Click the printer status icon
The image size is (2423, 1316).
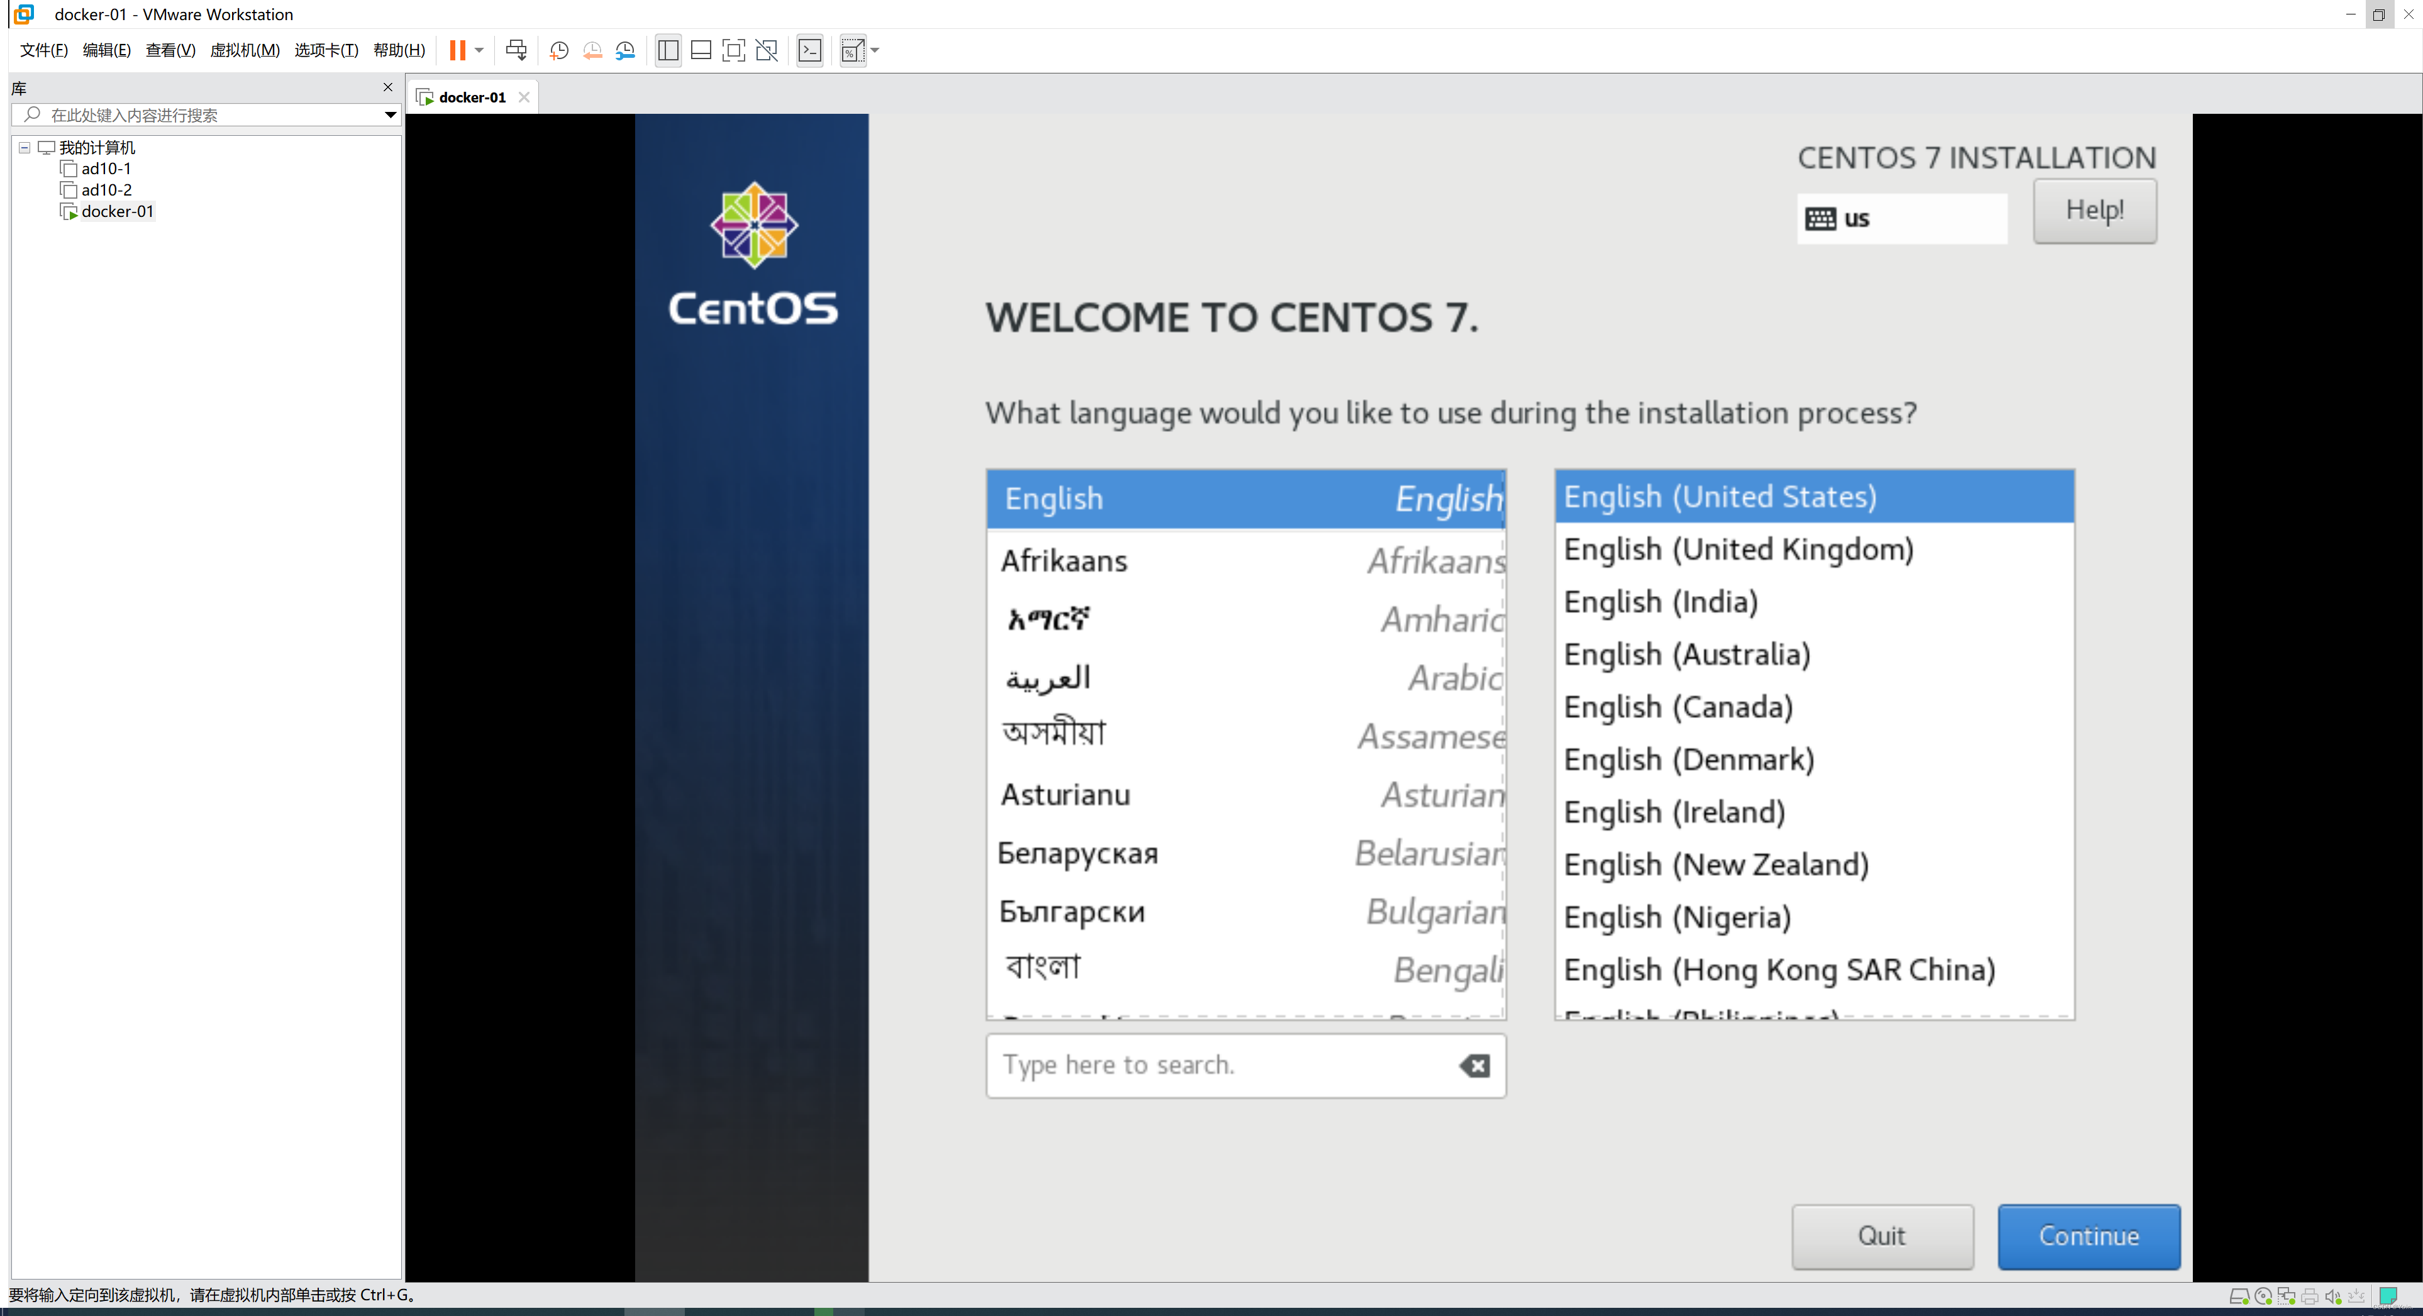[2310, 1297]
